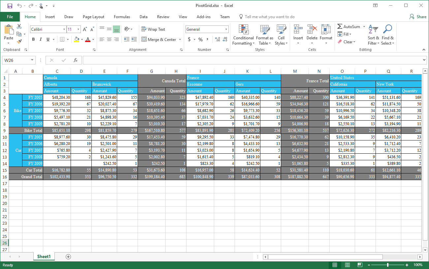The image size is (429, 269).
Task: Click Decrease Decimal icon
Action: click(x=225, y=39)
